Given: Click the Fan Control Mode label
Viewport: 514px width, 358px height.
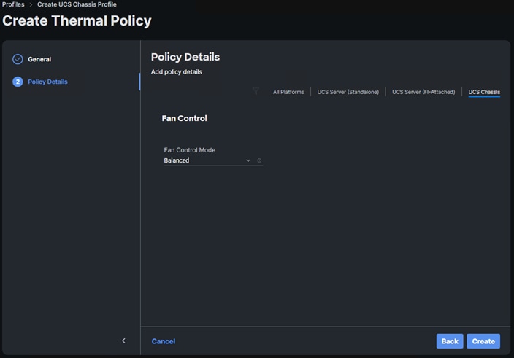Looking at the screenshot, I should 190,150.
